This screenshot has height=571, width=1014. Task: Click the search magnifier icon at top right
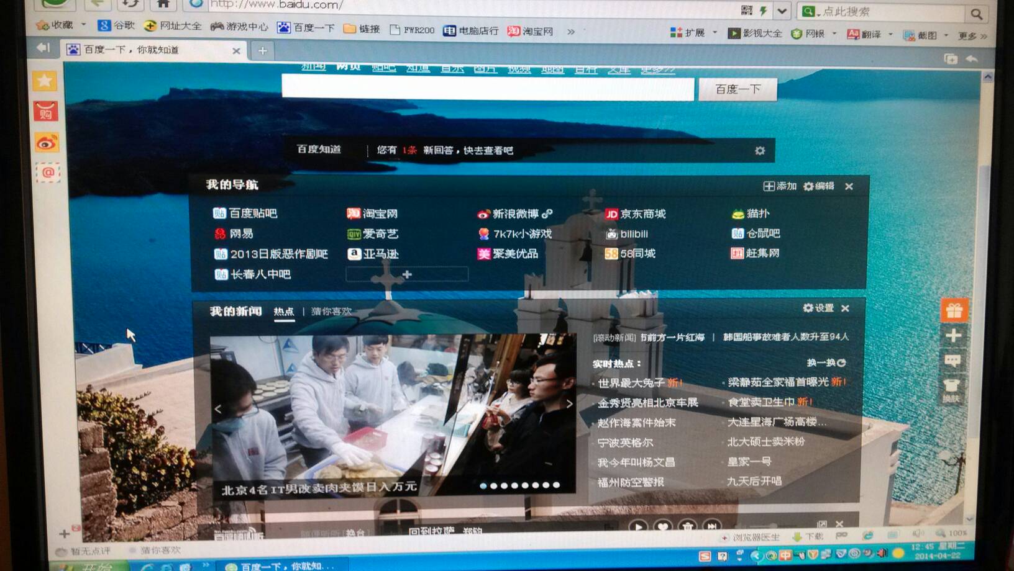tap(977, 14)
